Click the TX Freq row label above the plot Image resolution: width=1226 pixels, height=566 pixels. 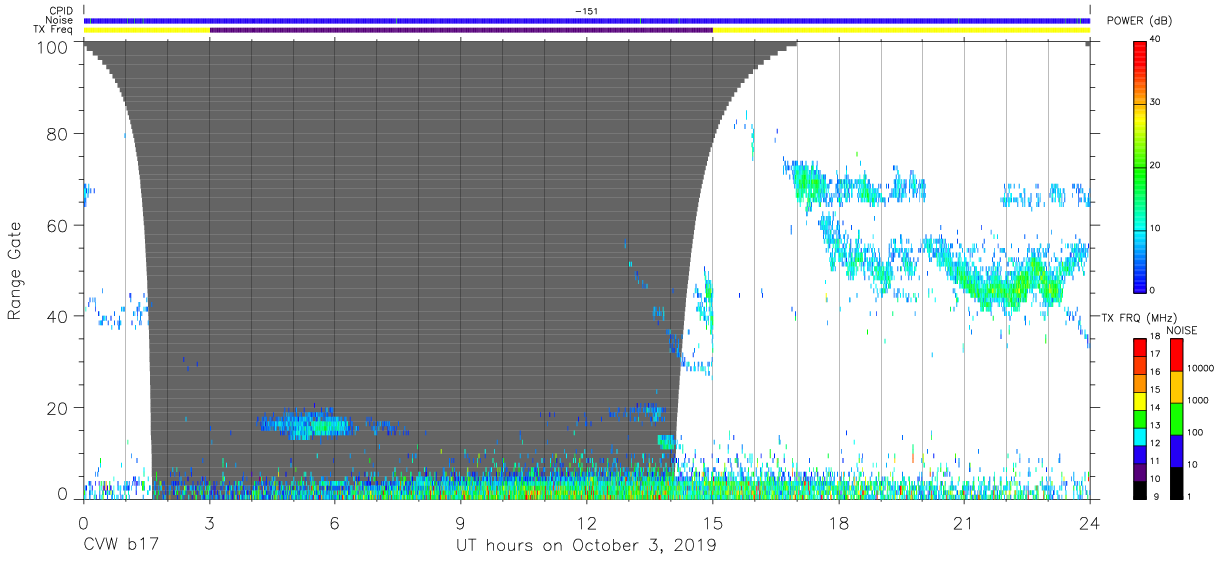point(54,30)
